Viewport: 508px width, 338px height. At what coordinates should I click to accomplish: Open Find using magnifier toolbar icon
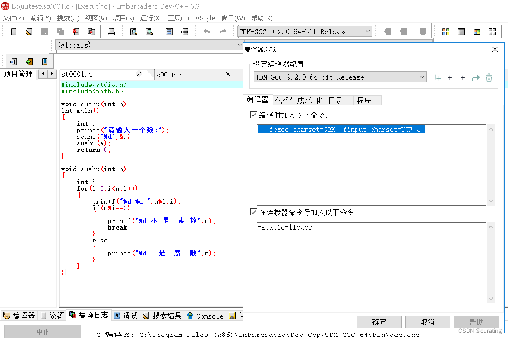133,32
